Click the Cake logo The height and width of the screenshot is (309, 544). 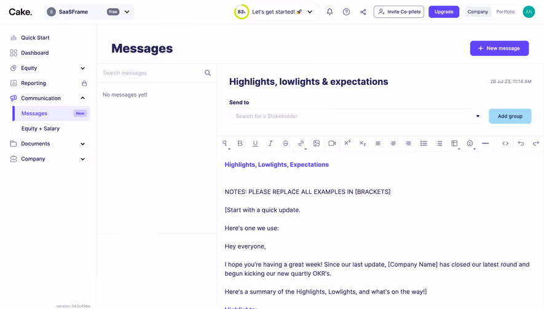click(x=20, y=12)
